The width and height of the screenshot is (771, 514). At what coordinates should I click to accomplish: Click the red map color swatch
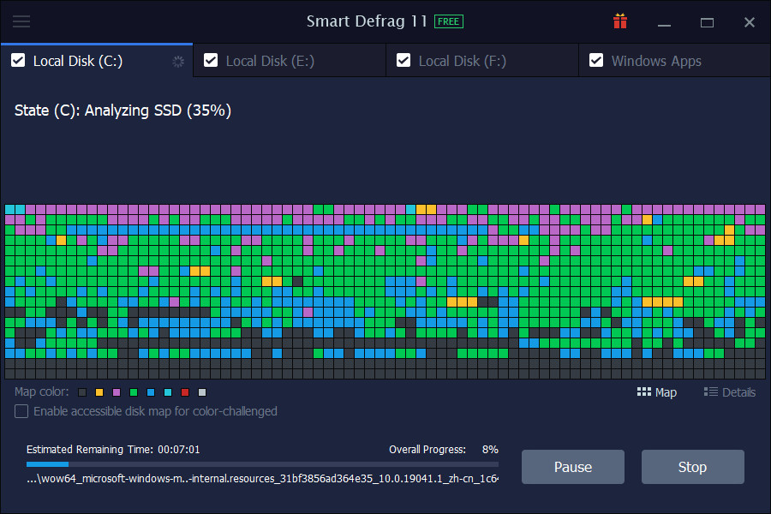click(x=185, y=392)
